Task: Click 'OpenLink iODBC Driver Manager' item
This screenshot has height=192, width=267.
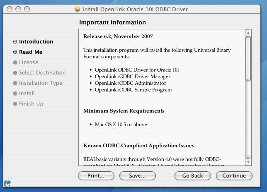Action: (x=133, y=77)
